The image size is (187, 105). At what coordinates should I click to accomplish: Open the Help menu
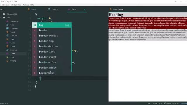[32, 5]
